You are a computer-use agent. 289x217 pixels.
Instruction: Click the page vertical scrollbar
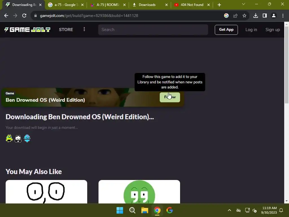(x=287, y=65)
